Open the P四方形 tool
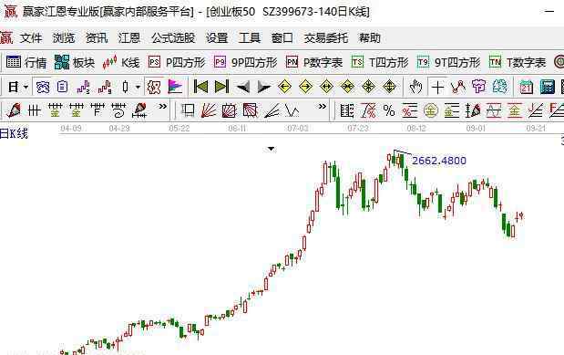This screenshot has height=355, width=564. (177, 62)
